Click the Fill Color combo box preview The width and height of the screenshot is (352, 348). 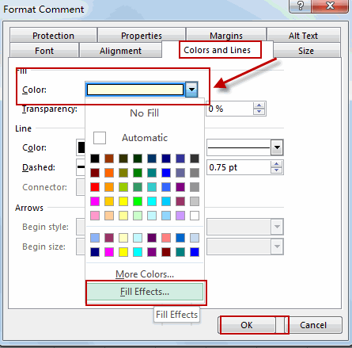click(135, 90)
